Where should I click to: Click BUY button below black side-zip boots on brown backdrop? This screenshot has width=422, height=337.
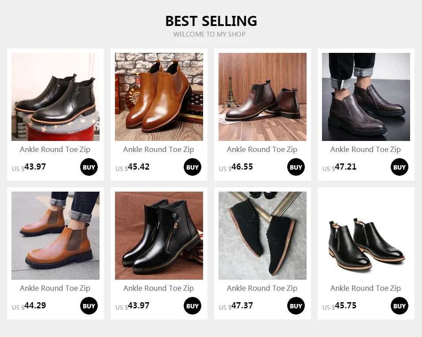[x=192, y=306]
